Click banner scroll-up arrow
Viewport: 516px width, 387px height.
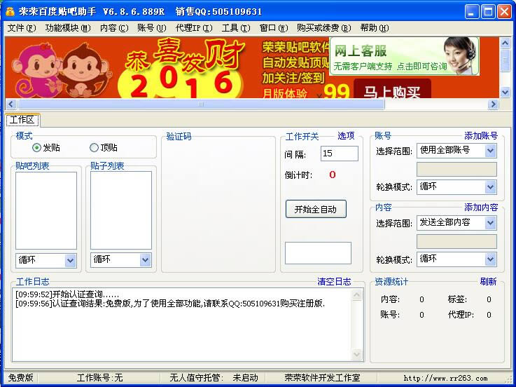coord(505,43)
